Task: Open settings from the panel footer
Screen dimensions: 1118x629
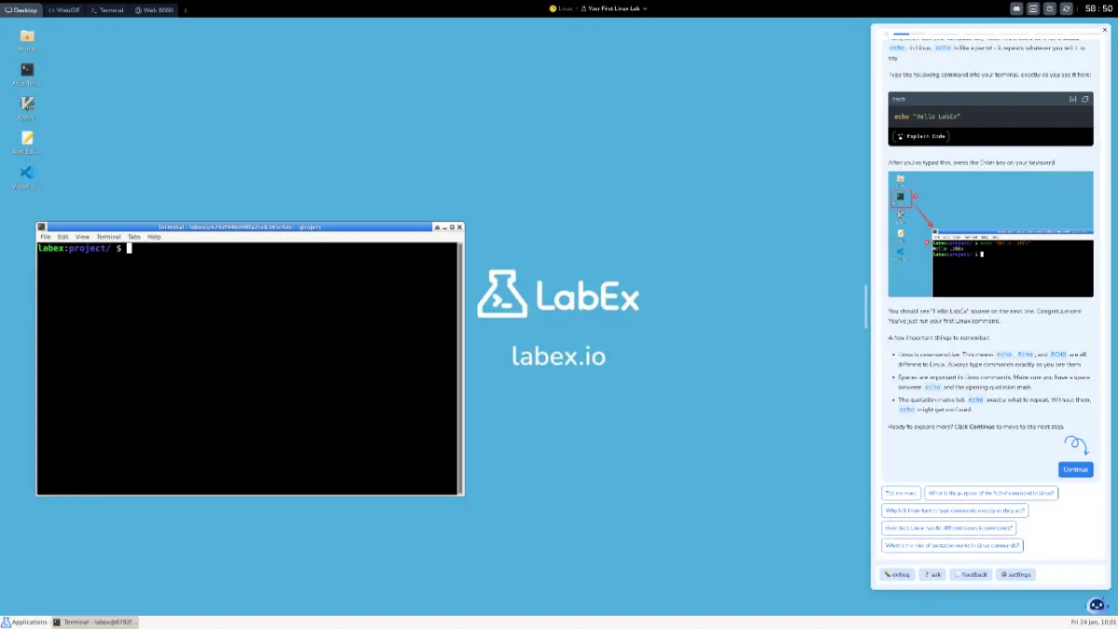Action: click(x=1016, y=574)
